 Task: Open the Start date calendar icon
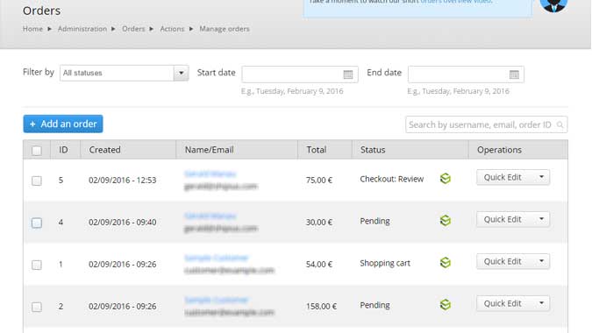347,74
